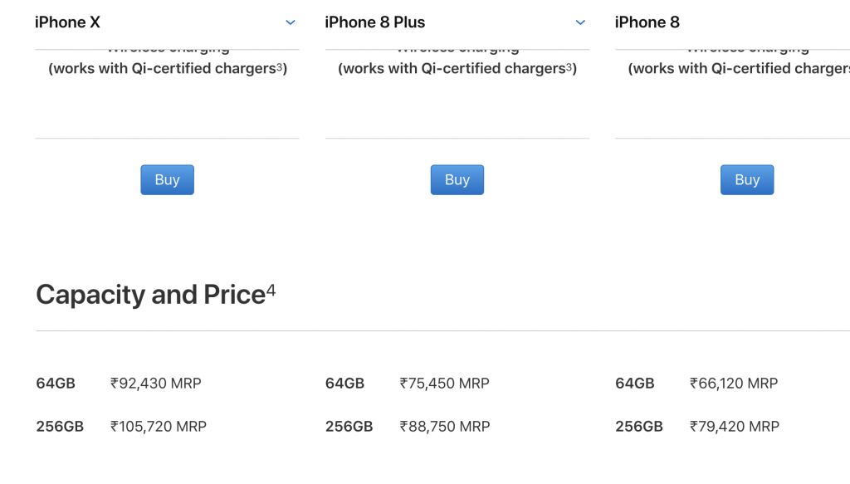Click the ₹92,430 MRP price for iPhone X
The height and width of the screenshot is (484, 850).
coord(156,384)
